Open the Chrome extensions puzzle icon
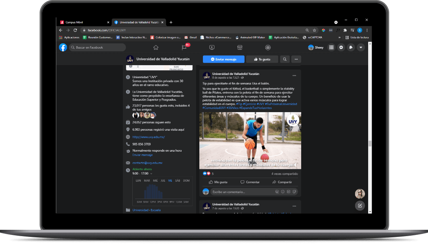428x244 pixels. point(345,30)
